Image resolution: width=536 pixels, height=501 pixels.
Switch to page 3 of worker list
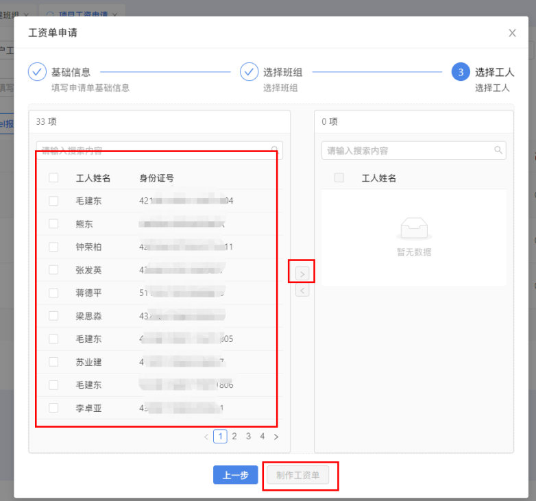click(x=248, y=437)
